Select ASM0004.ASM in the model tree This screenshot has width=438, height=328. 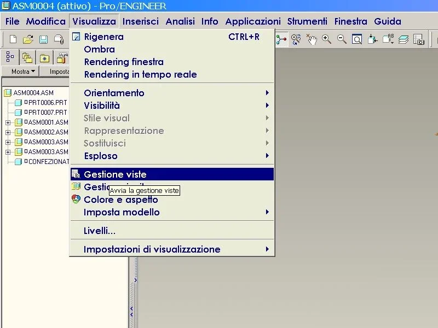(x=33, y=92)
